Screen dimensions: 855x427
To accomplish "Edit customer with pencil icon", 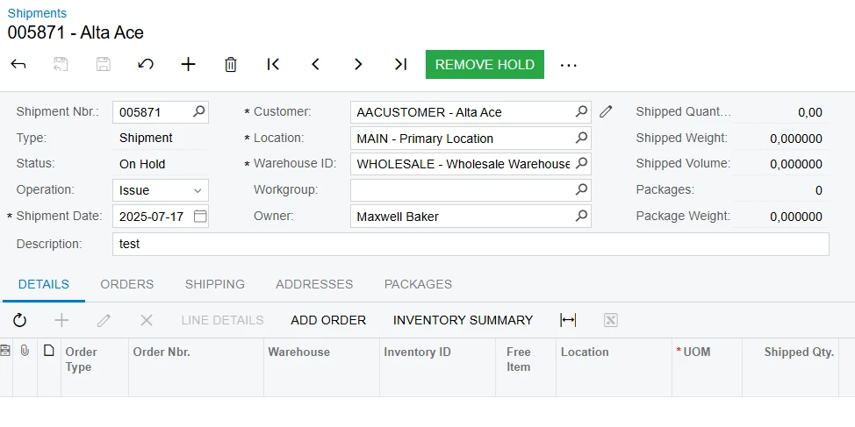I will click(606, 111).
